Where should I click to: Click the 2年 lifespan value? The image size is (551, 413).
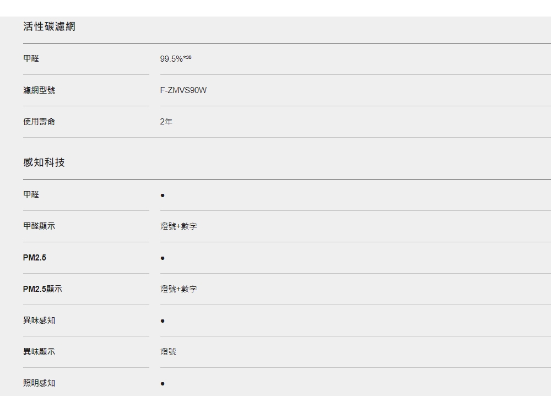coord(166,122)
